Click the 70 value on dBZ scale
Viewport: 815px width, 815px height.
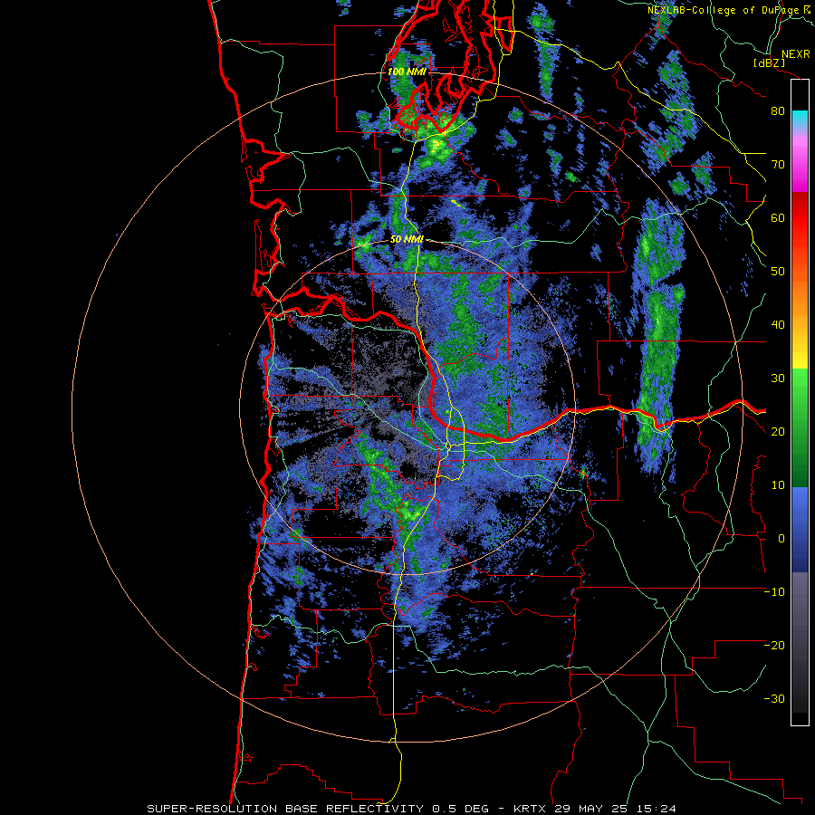[778, 165]
